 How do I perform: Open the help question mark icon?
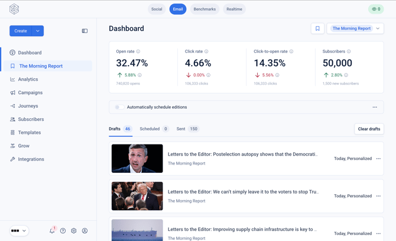[63, 230]
